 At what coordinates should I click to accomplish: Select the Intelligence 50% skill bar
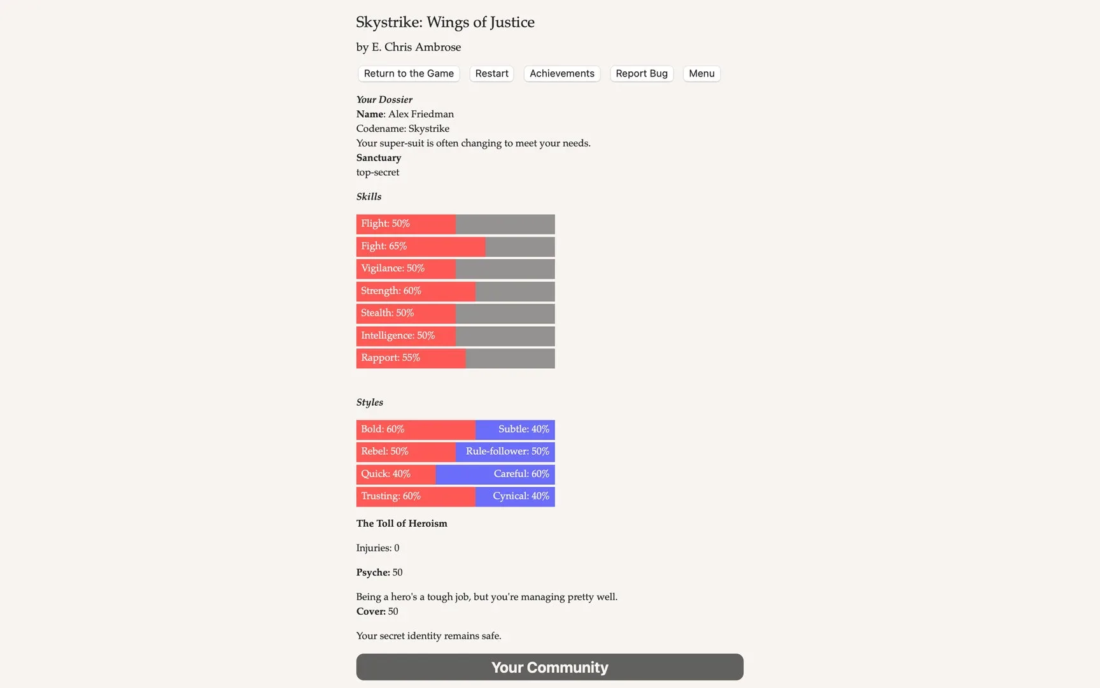455,336
